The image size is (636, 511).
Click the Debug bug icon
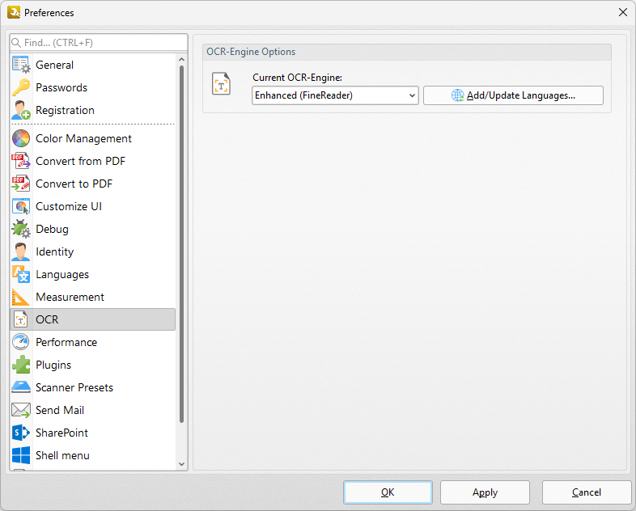(x=21, y=229)
